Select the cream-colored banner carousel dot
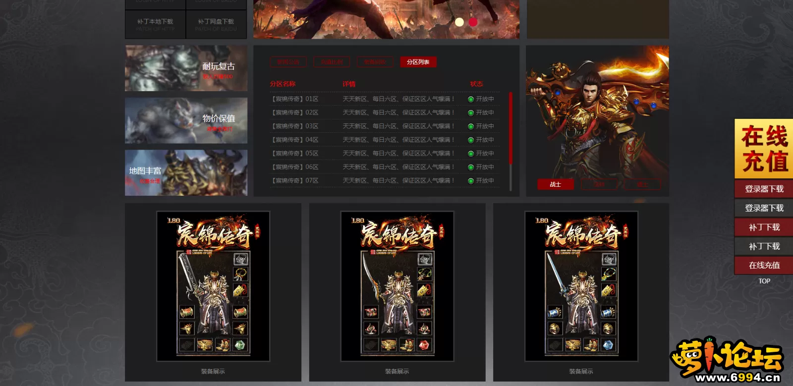793x386 pixels. tap(459, 22)
